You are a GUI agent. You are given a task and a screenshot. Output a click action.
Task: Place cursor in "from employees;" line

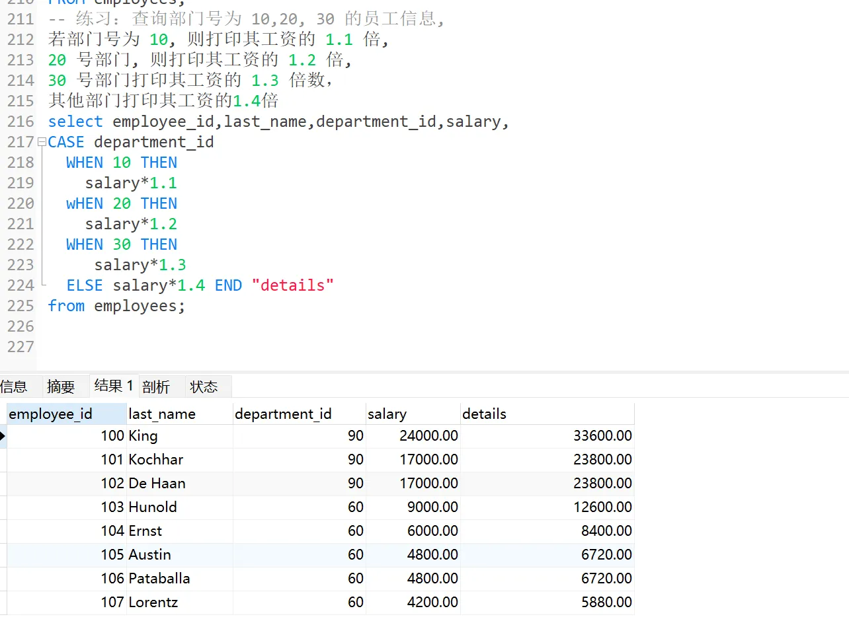pyautogui.click(x=117, y=306)
